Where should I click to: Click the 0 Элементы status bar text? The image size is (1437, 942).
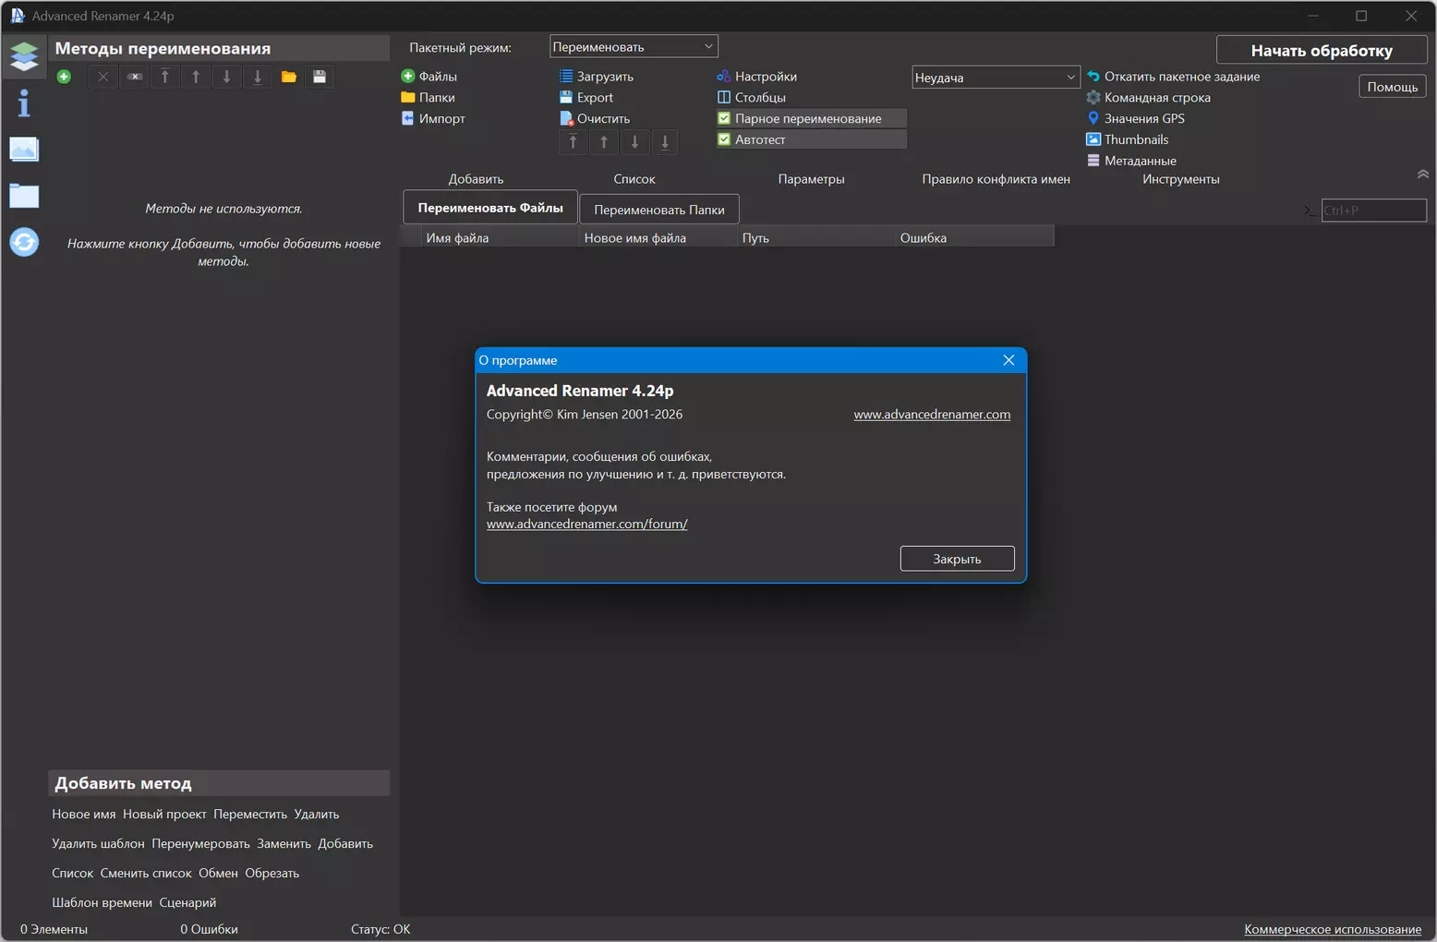point(54,929)
